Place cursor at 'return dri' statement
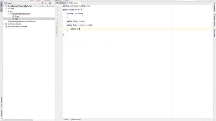216x121 pixels. click(x=75, y=29)
